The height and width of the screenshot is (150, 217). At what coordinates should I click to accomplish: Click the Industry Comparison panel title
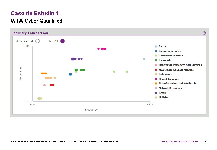(30, 33)
